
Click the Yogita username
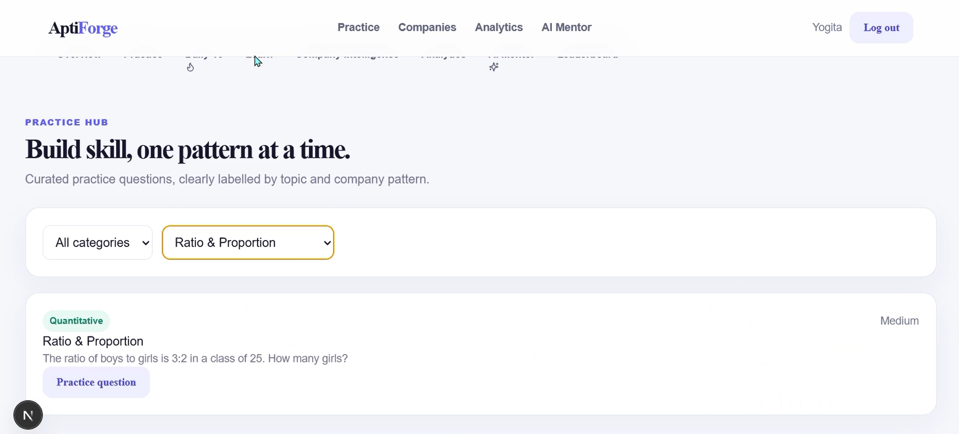(x=827, y=27)
